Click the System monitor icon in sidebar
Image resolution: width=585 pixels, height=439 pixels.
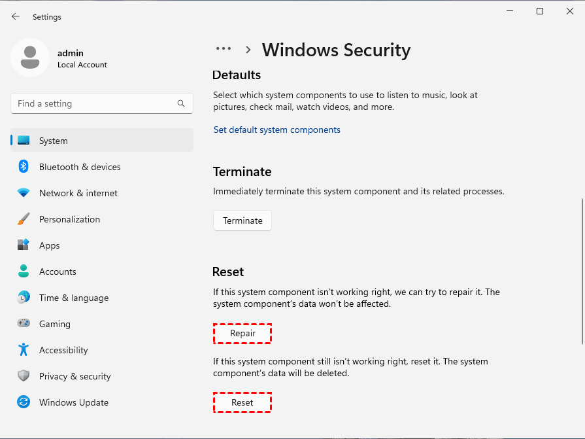pos(24,141)
